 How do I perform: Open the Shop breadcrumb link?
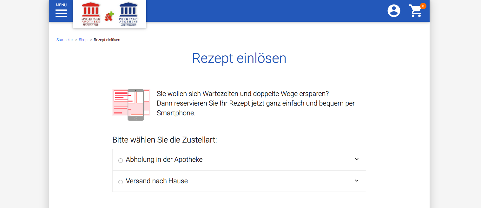point(83,40)
